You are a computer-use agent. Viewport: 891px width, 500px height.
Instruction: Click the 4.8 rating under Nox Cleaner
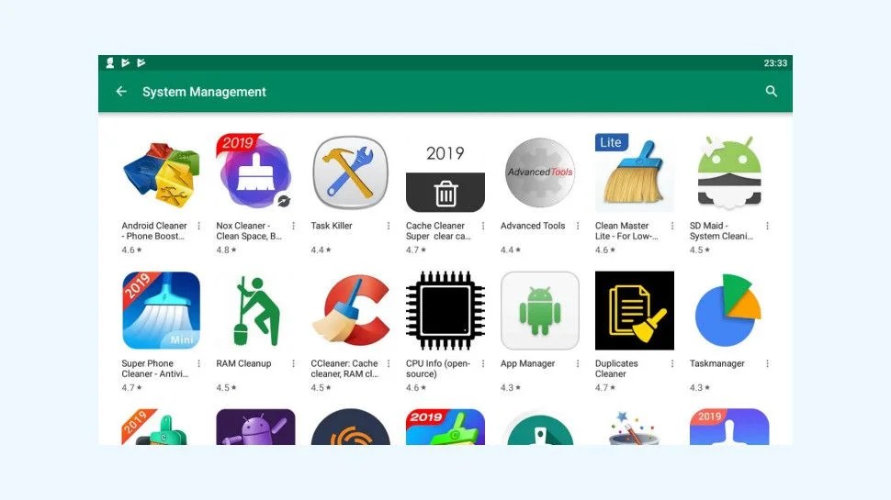(x=226, y=250)
